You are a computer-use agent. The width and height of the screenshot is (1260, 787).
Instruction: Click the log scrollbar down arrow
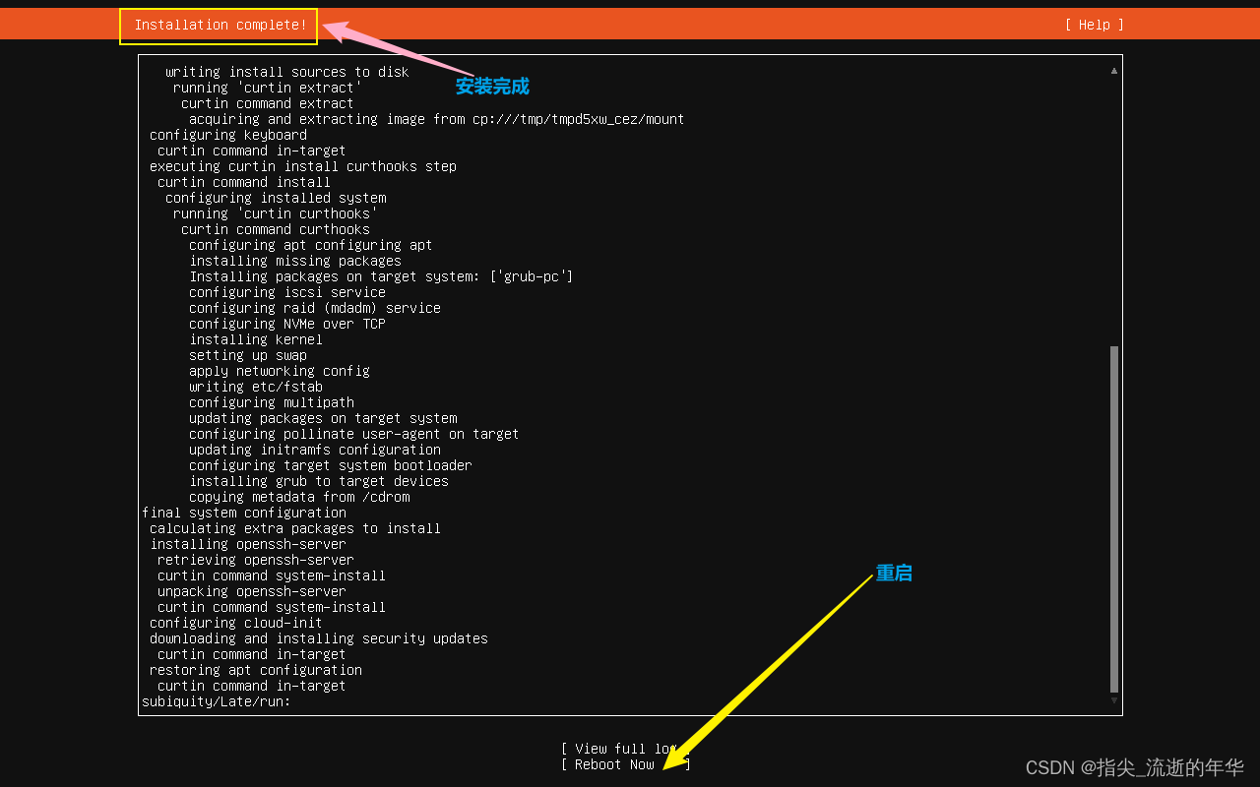[1114, 700]
